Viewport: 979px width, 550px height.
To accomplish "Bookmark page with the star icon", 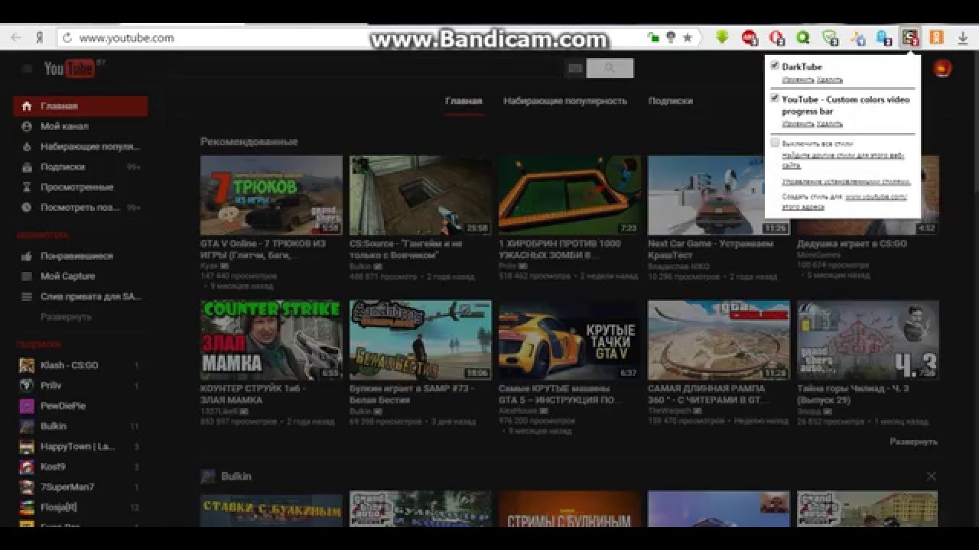I will pos(688,37).
